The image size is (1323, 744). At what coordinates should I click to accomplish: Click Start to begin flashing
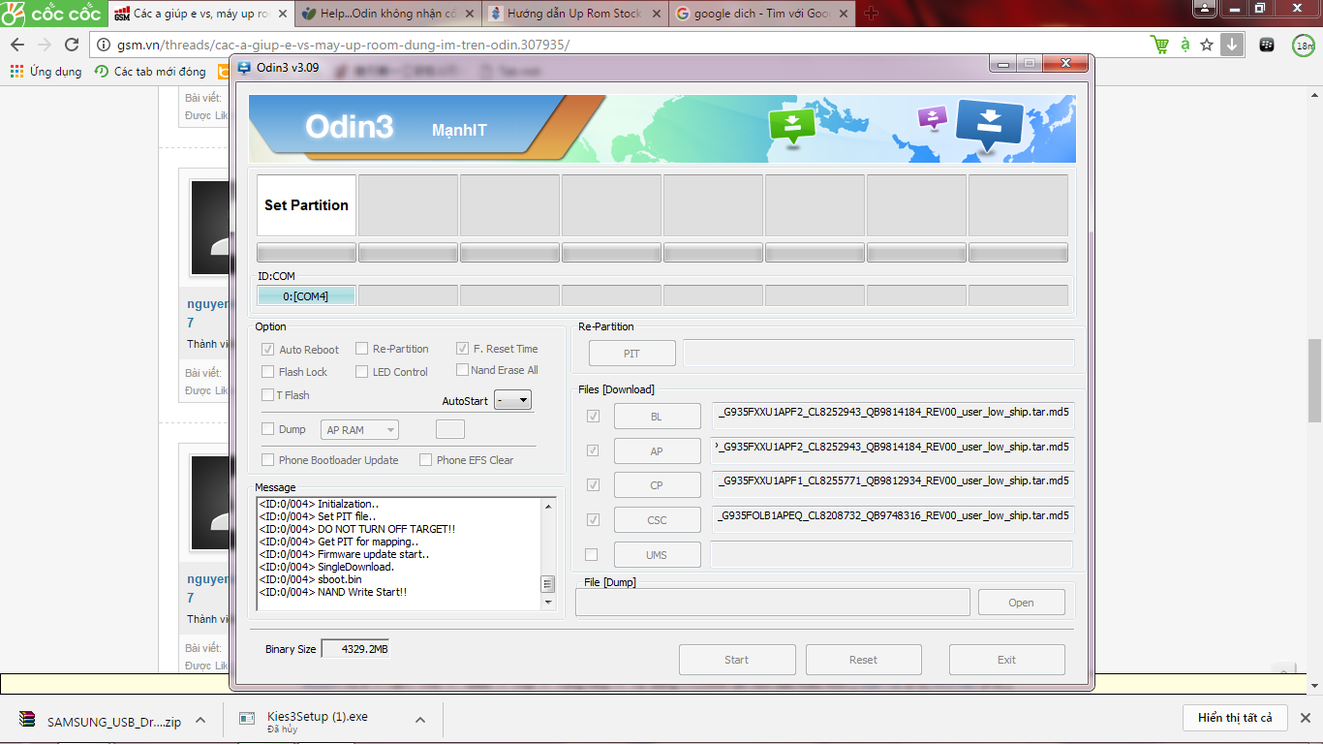(737, 660)
